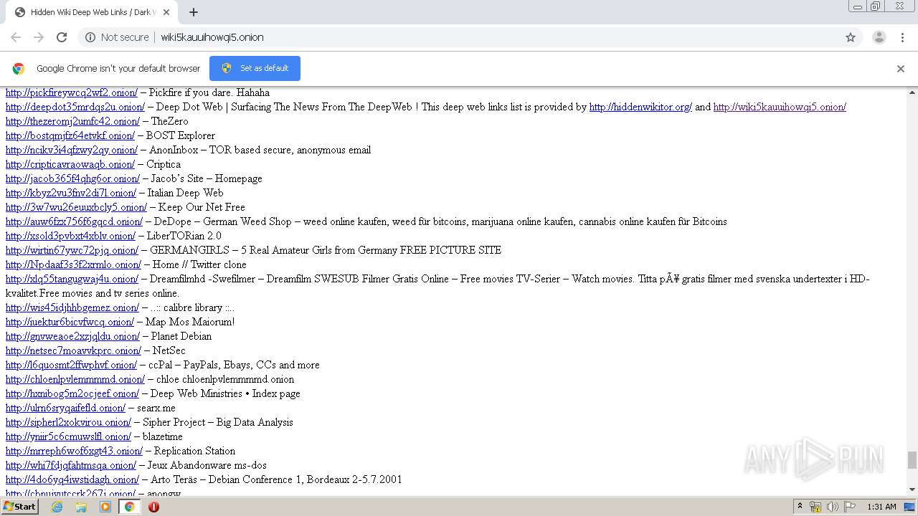
Task: Open the sipherl2xokvirou.onion link
Action: [68, 422]
